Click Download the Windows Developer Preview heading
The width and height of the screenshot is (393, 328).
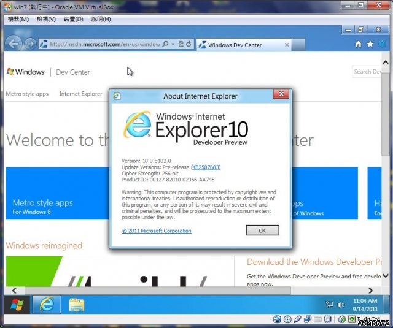click(314, 262)
